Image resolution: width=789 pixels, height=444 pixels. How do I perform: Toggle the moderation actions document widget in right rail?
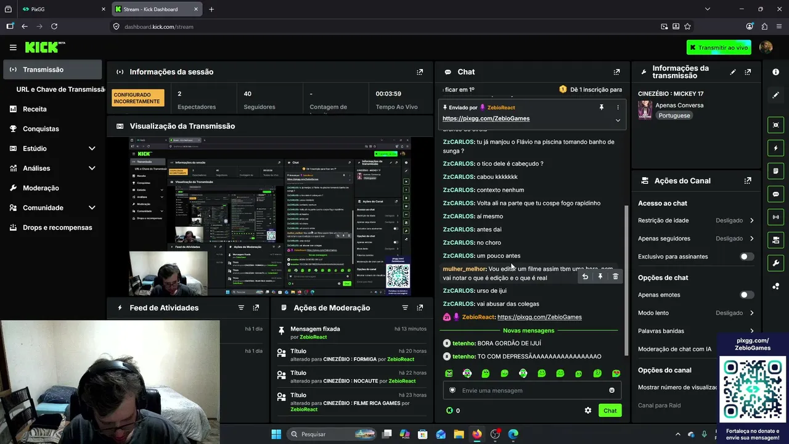pos(775,171)
